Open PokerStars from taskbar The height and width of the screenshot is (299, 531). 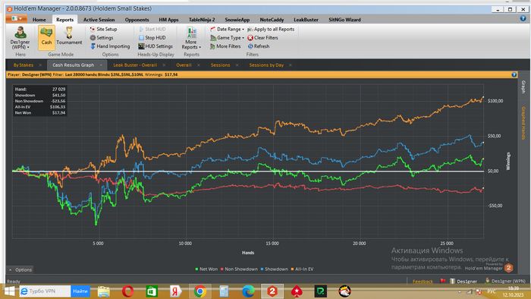click(x=297, y=291)
